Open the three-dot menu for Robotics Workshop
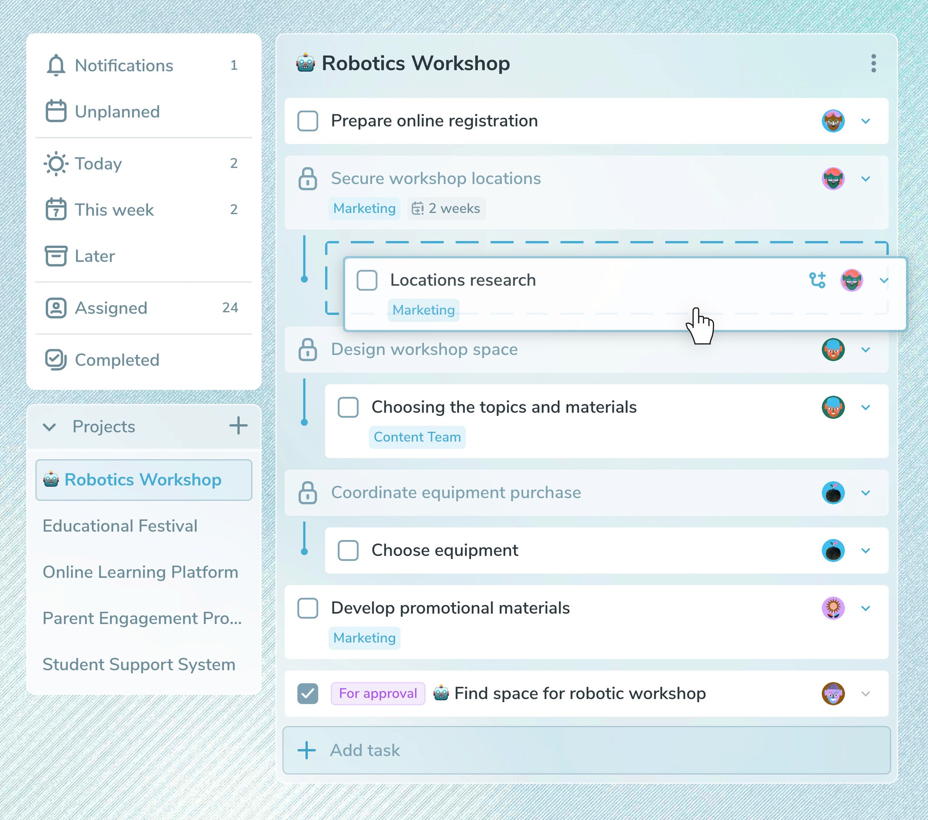Image resolution: width=928 pixels, height=820 pixels. coord(873,63)
